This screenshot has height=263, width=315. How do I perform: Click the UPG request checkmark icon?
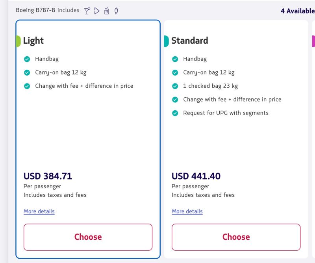click(x=175, y=113)
